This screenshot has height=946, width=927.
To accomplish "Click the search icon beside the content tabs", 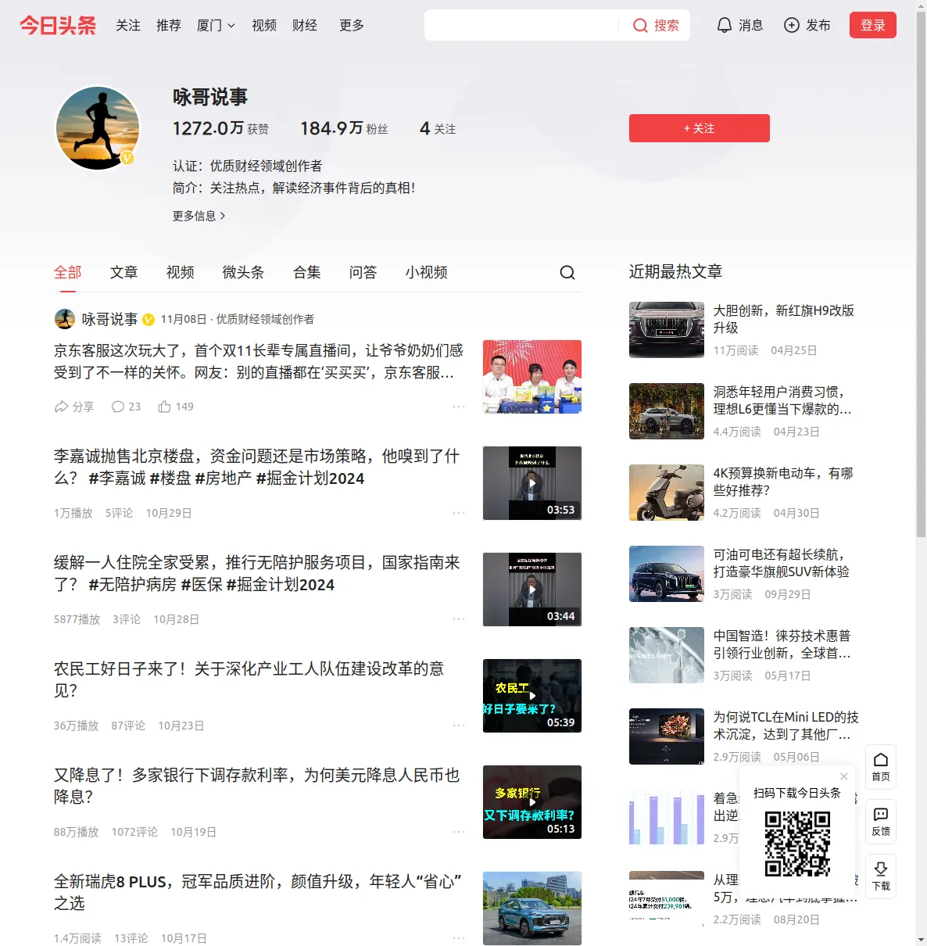I will point(567,272).
